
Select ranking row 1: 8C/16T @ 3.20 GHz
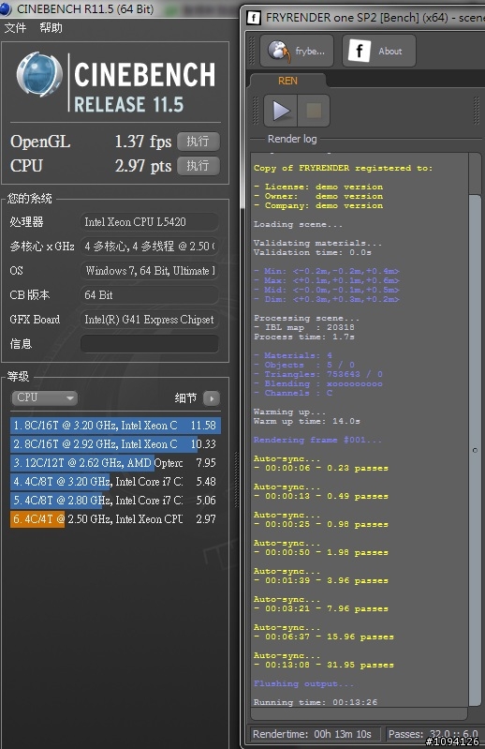(115, 426)
